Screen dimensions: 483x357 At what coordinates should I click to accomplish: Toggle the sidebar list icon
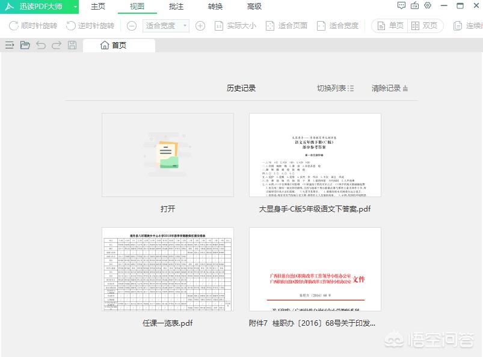click(10, 45)
